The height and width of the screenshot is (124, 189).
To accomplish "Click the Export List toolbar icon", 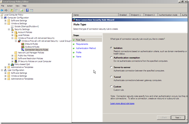I will (22, 10).
